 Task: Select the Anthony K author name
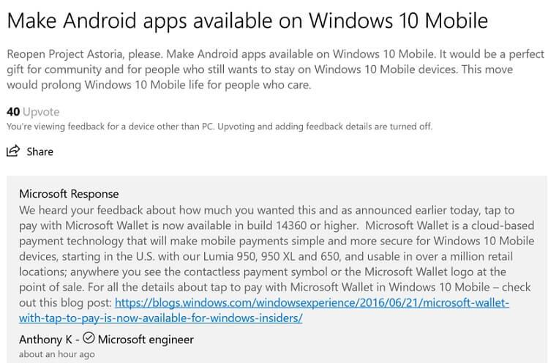(46, 340)
